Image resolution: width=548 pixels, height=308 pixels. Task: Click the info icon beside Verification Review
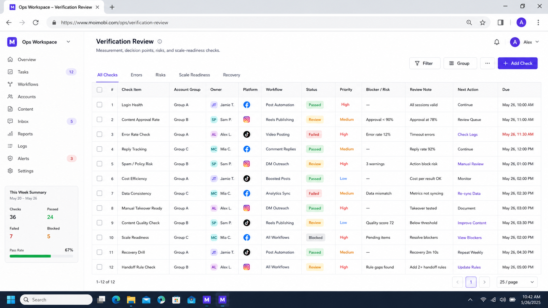[x=160, y=42]
